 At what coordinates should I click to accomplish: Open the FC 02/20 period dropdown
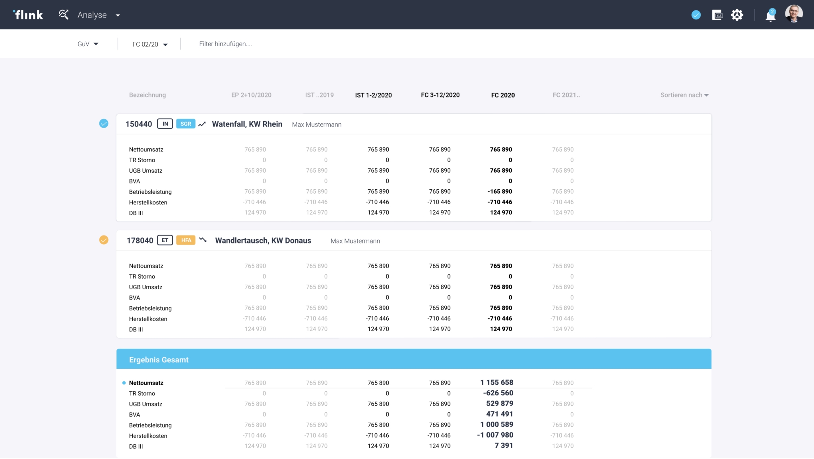click(150, 44)
